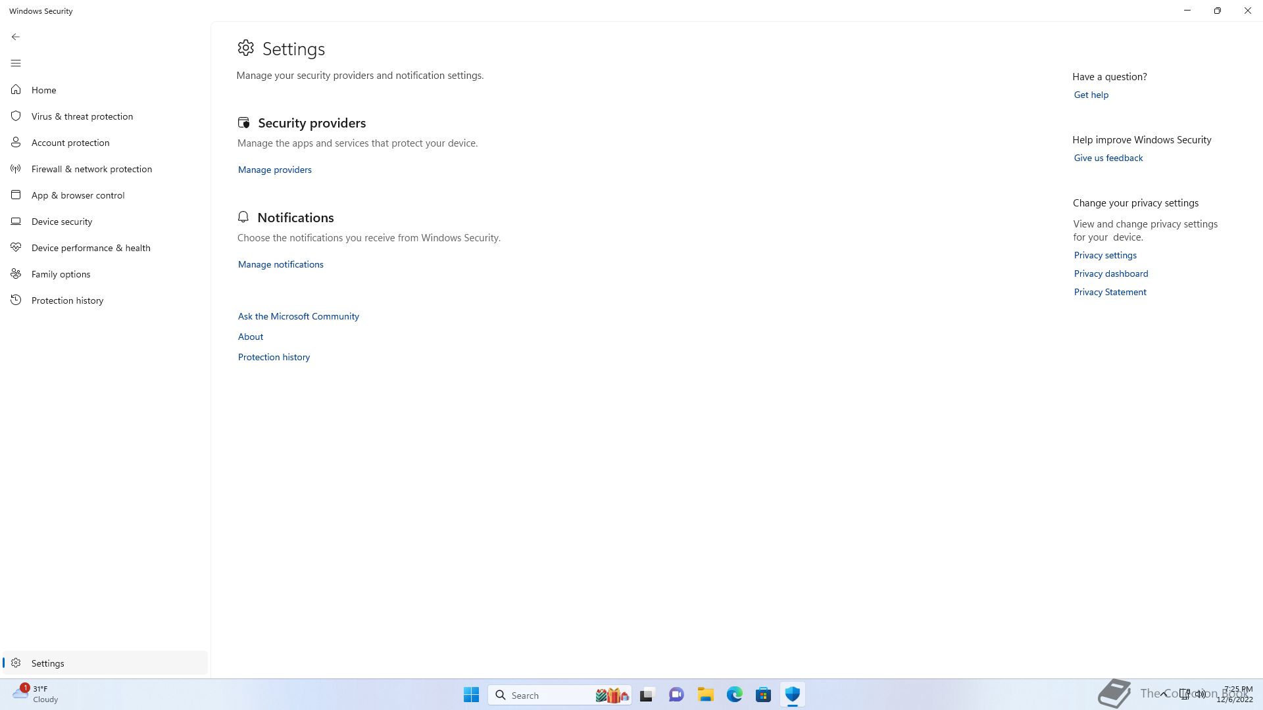The width and height of the screenshot is (1263, 710).
Task: Open the Home shield icon
Action: pos(16,89)
